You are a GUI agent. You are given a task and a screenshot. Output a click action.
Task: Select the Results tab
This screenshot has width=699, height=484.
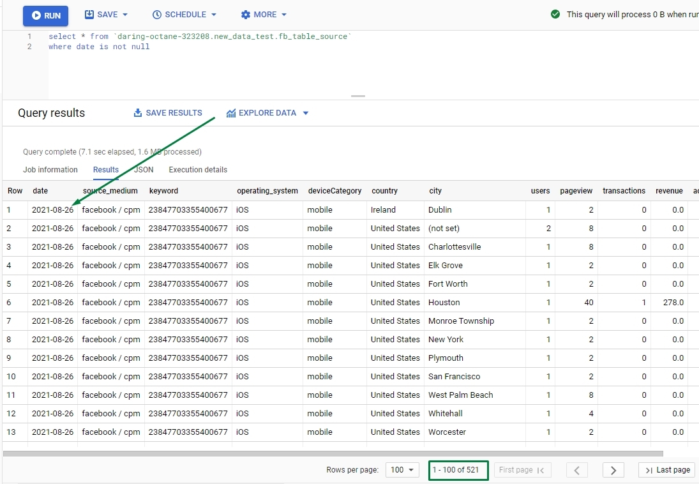click(x=106, y=169)
